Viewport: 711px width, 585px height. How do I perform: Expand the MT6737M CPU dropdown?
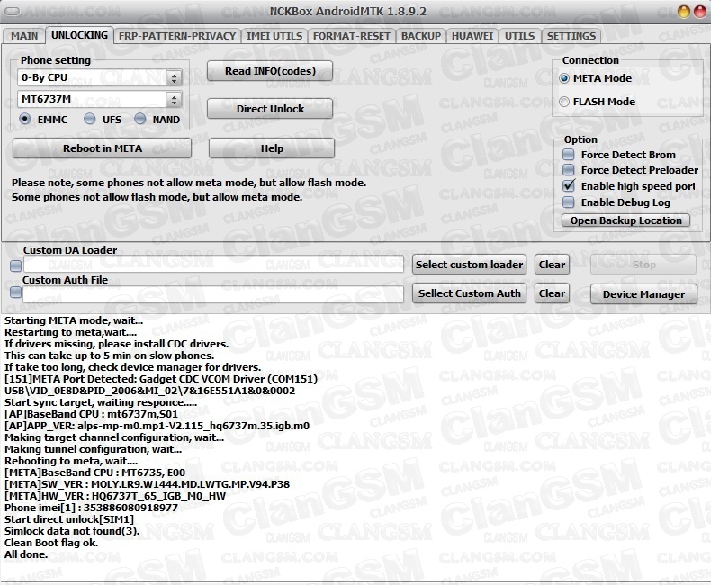pyautogui.click(x=174, y=99)
